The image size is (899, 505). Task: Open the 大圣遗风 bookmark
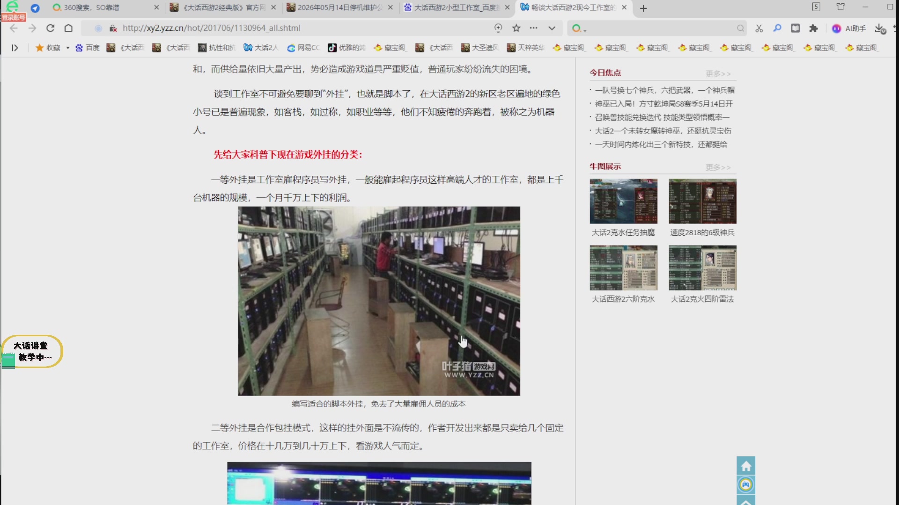click(x=480, y=48)
